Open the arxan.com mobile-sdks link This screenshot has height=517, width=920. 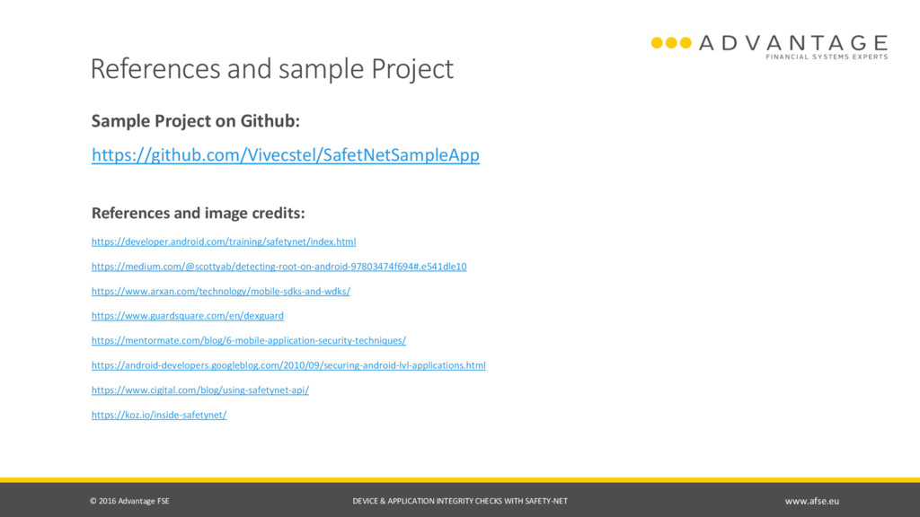[221, 291]
